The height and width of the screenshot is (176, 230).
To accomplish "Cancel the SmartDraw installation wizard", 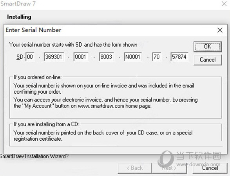I will pyautogui.click(x=210, y=168).
